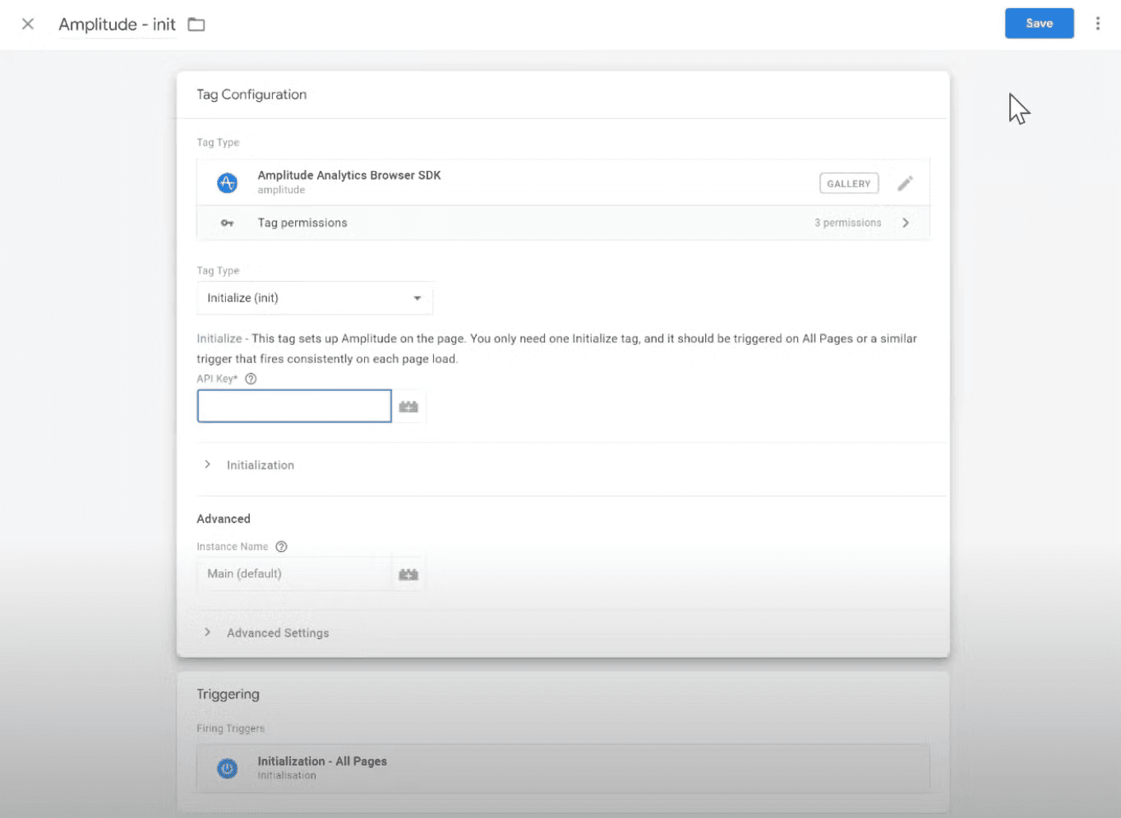The image size is (1121, 818).
Task: Open Tag permissions row
Action: click(x=563, y=223)
